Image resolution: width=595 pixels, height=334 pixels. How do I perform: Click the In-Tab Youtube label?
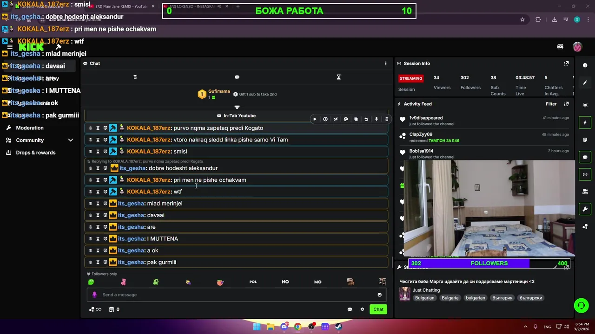pos(237,116)
